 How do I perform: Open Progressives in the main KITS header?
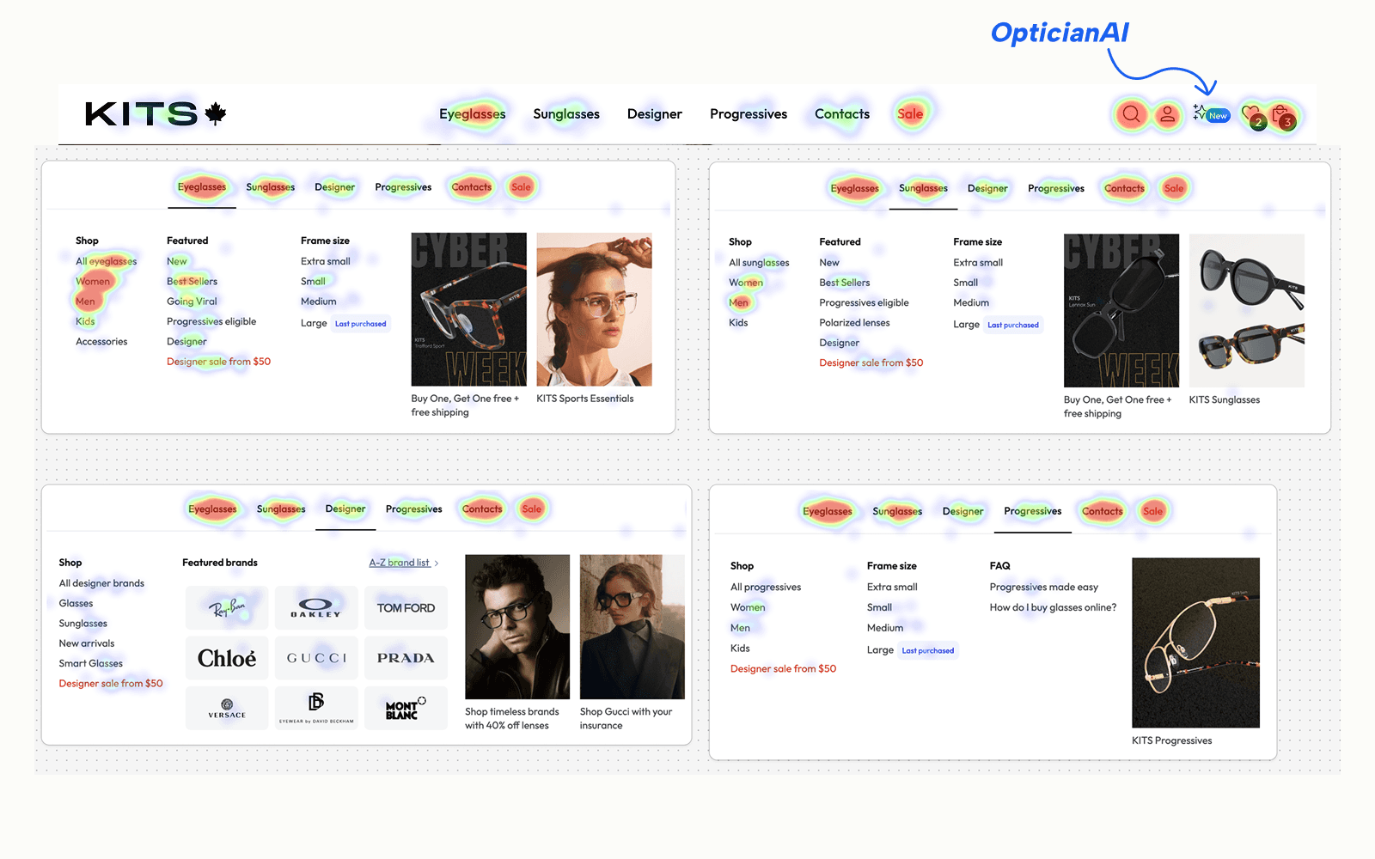coord(749,113)
